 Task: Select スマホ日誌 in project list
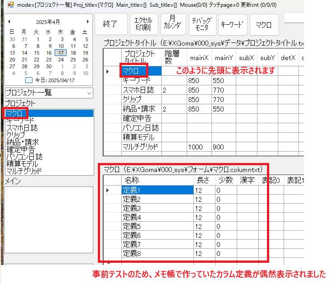(x=22, y=128)
